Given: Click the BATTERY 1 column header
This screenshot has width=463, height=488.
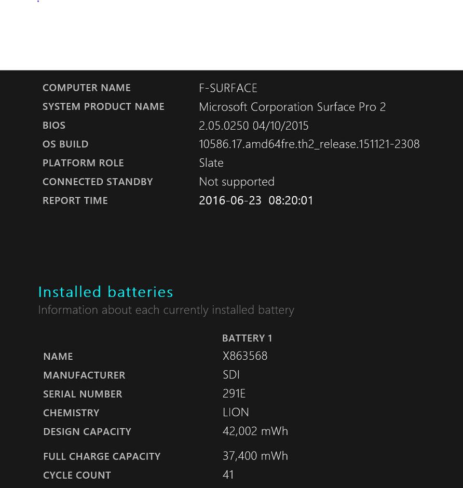Looking at the screenshot, I should pyautogui.click(x=247, y=338).
